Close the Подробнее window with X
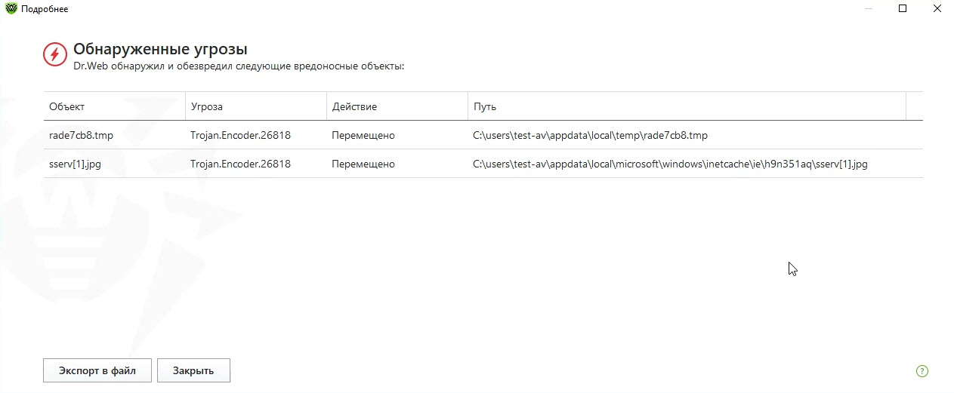This screenshot has height=393, width=954. click(937, 8)
